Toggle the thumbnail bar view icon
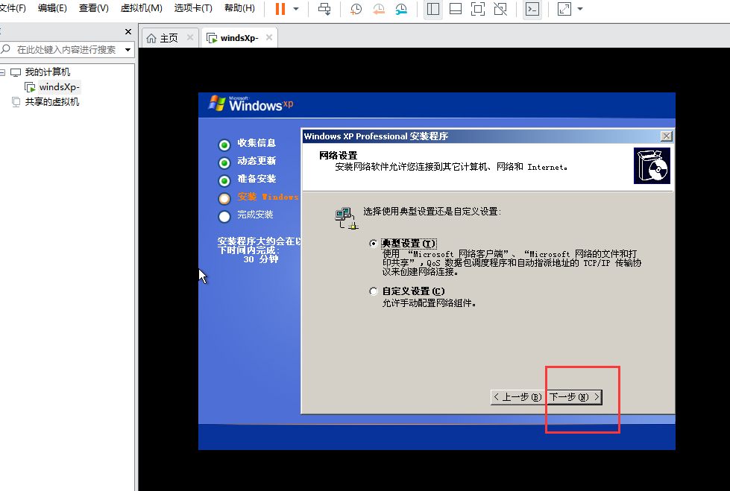 [x=456, y=9]
